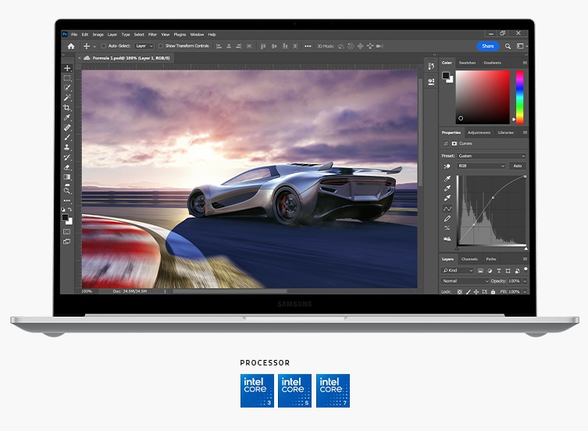Click align horizontal centers icon
This screenshot has height=431, width=588.
click(229, 46)
